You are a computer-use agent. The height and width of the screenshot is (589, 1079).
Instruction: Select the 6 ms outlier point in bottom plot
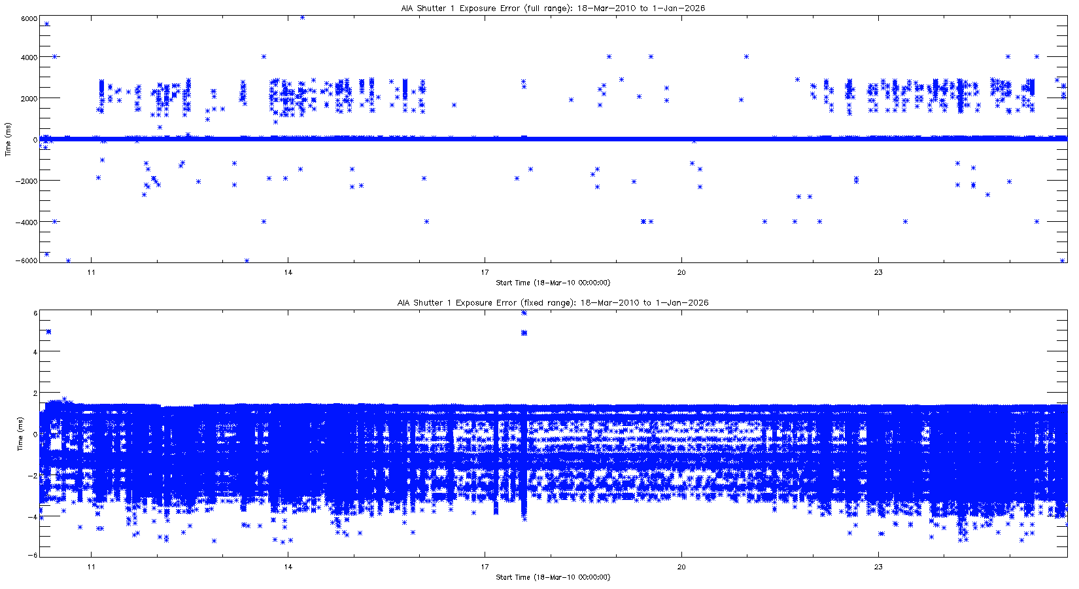pos(524,313)
